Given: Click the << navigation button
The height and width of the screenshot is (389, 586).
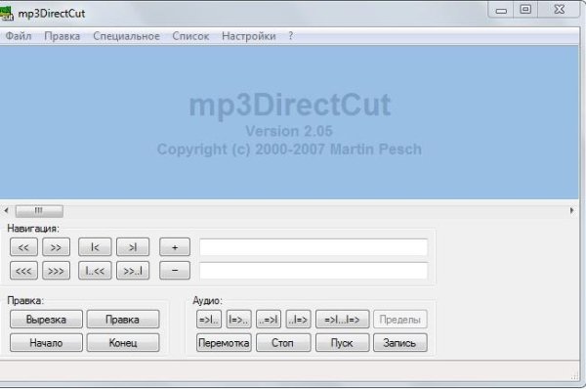Looking at the screenshot, I should [23, 247].
